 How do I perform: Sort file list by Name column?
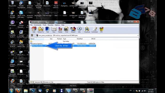pyautogui.click(x=37, y=39)
